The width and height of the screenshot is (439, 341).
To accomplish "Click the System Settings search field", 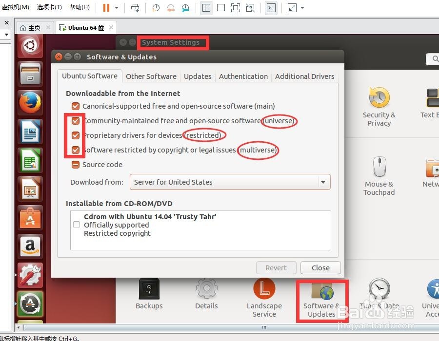I will pos(432,59).
